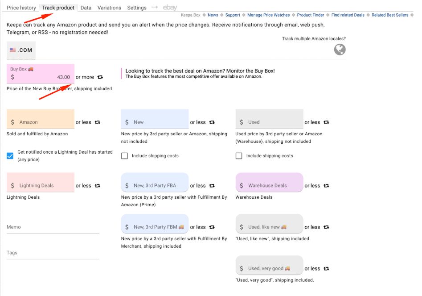Click 'Track multiple Amazon locales?' text
The height and width of the screenshot is (296, 422).
tap(314, 39)
